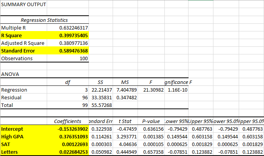Select Adjusted R Square value 0.380977136
The width and height of the screenshot is (264, 156).
tap(68, 43)
